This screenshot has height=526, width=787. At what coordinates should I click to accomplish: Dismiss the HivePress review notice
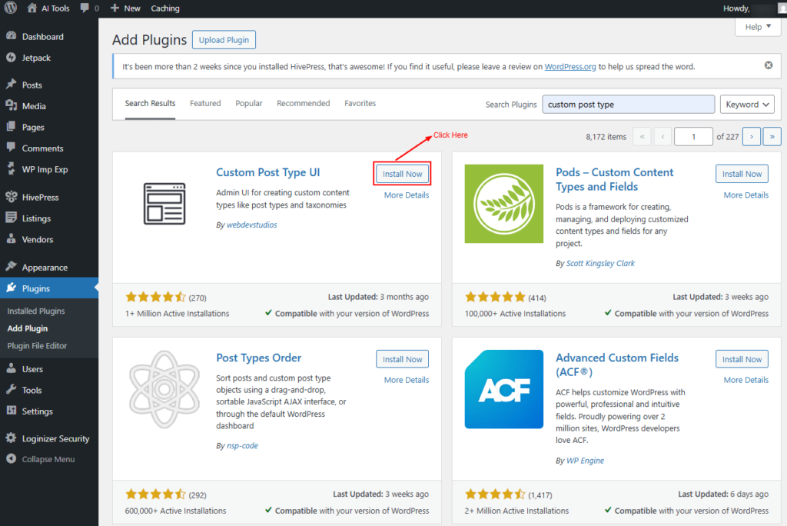[768, 65]
